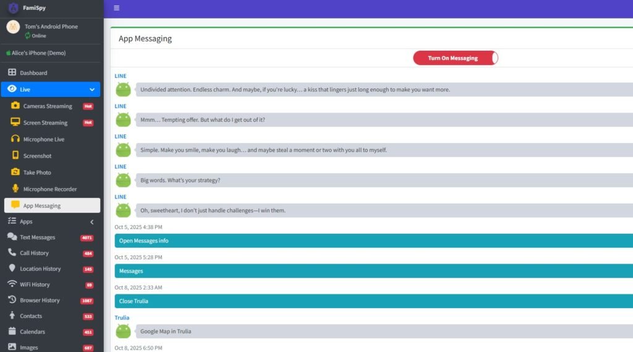The width and height of the screenshot is (633, 352).
Task: Select Alice's iPhone (Demo) device
Action: pyautogui.click(x=38, y=53)
